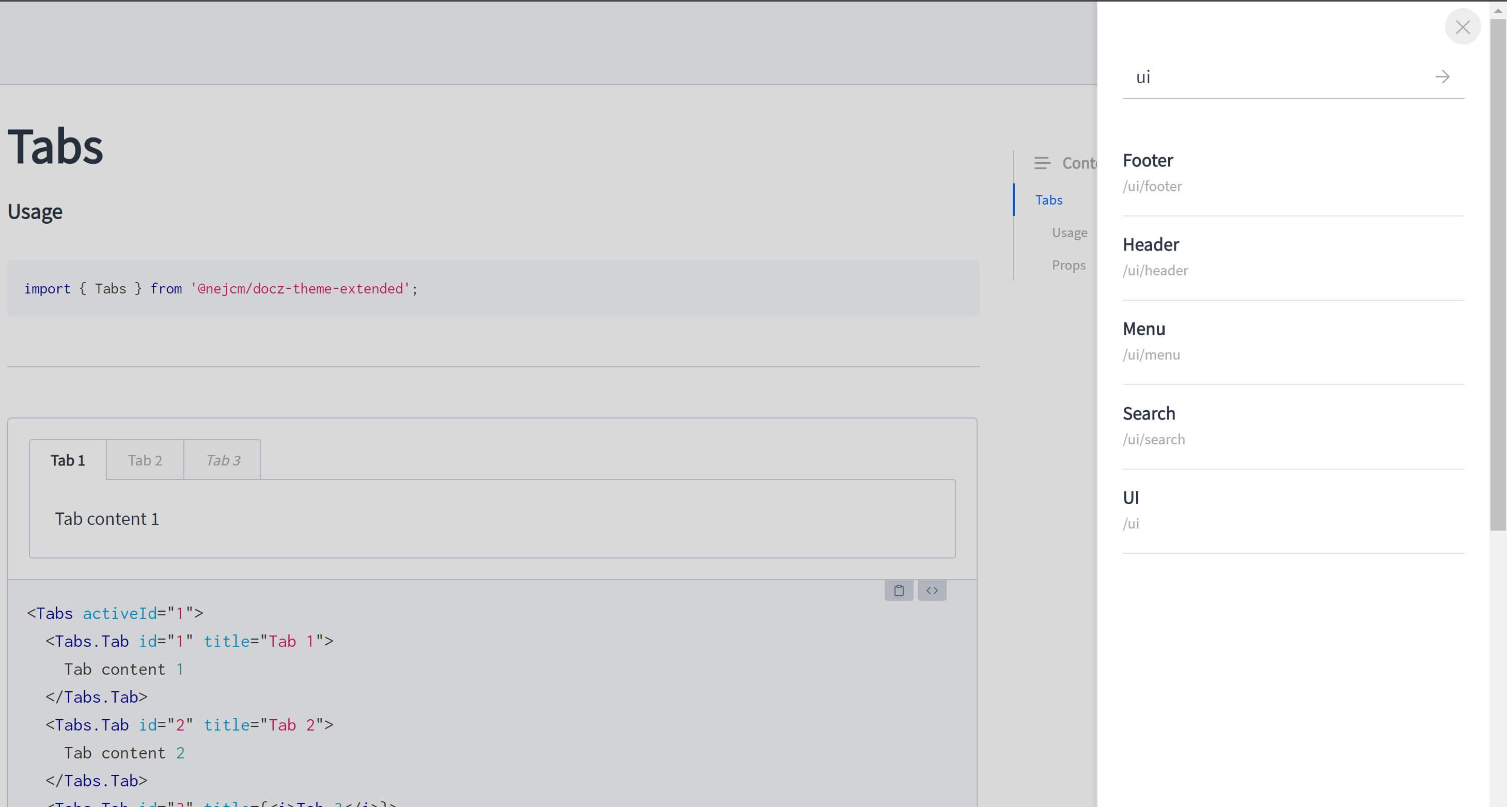Select the Tab 1 tab
Screen dimensions: 1507x807
click(x=68, y=460)
